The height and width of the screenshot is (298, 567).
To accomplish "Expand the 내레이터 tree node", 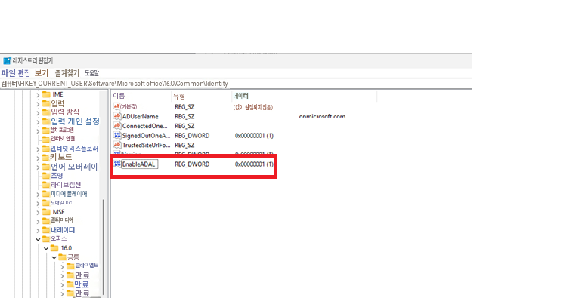I will coord(38,230).
